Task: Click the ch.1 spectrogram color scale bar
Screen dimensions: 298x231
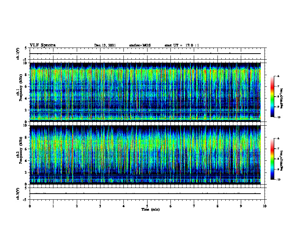Action: pos(272,97)
